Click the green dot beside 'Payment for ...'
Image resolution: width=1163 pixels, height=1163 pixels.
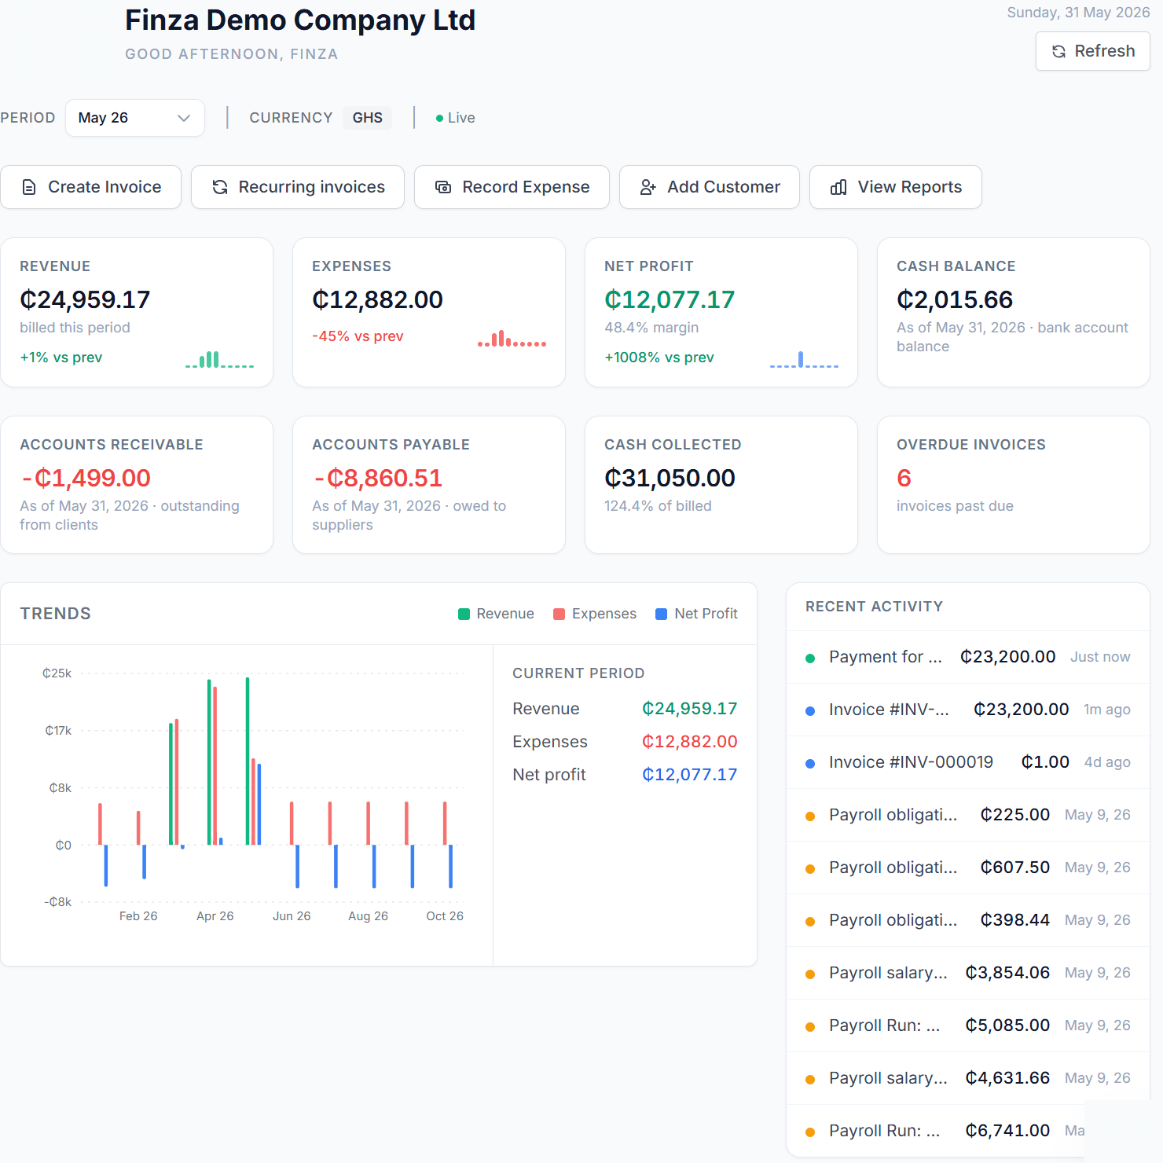pos(810,659)
